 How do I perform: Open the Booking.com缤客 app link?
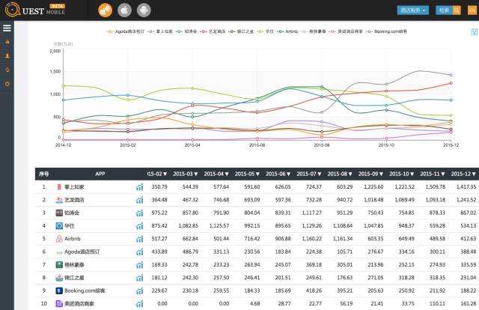[85, 291]
